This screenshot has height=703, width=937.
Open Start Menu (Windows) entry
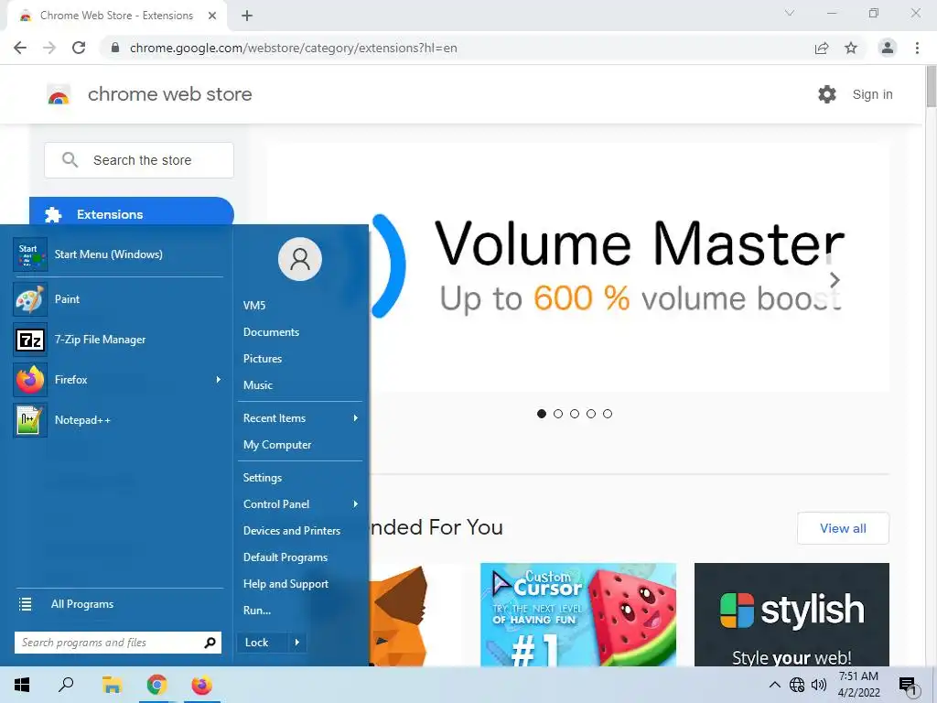(118, 254)
